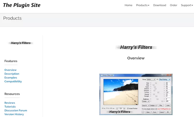Open the Description link in Features
This screenshot has height=117, width=194.
(12, 74)
